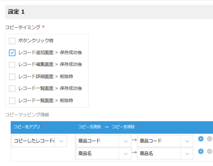Viewport: 213px width, 166px height.
Task: Click the コピーマッピング情報 label
Action: pos(27,114)
